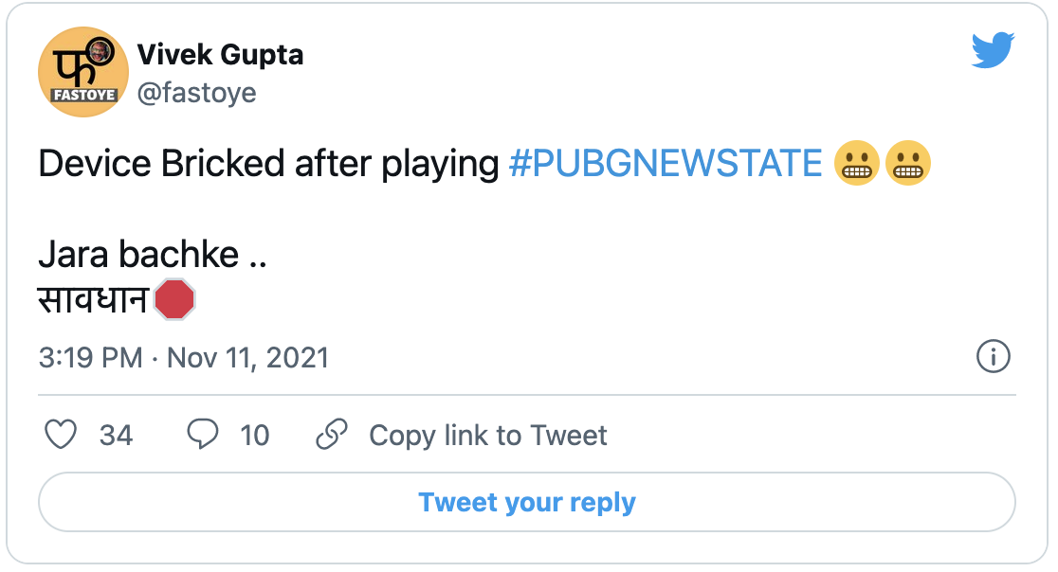This screenshot has width=1058, height=572.
Task: Click the Device Bricked tweet text
Action: pyautogui.click(x=268, y=164)
